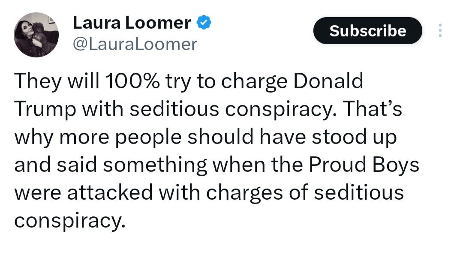Click the Subscribe button
The image size is (463, 258).
367,30
